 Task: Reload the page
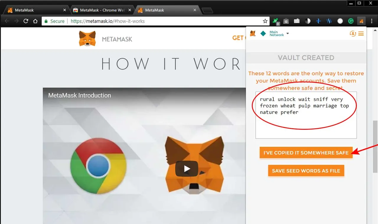[x=26, y=21]
